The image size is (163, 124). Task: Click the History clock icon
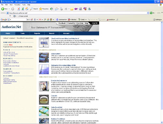(52, 9)
